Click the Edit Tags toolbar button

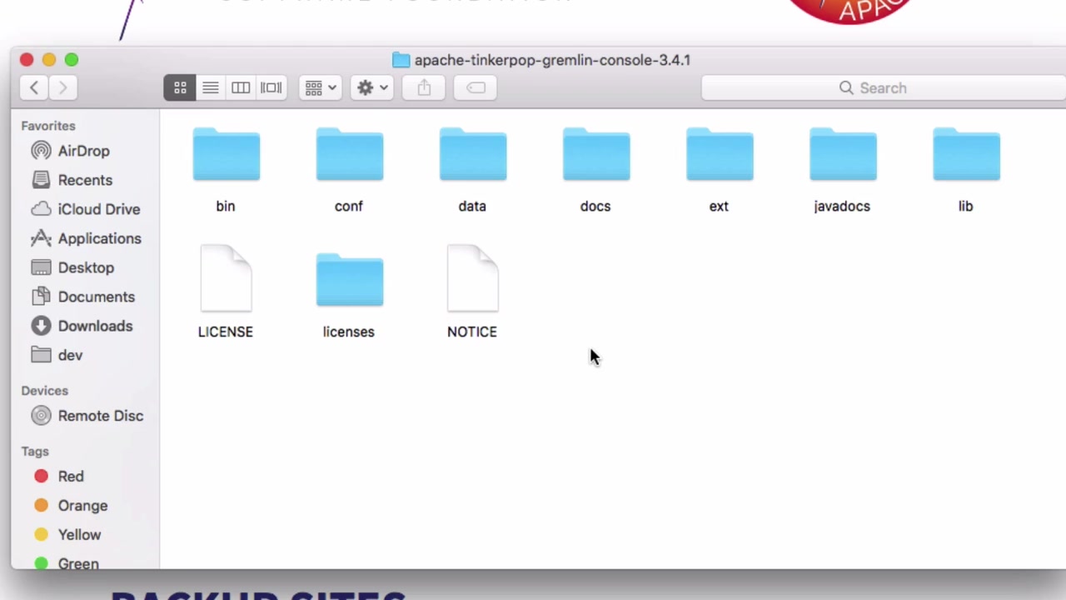476,87
